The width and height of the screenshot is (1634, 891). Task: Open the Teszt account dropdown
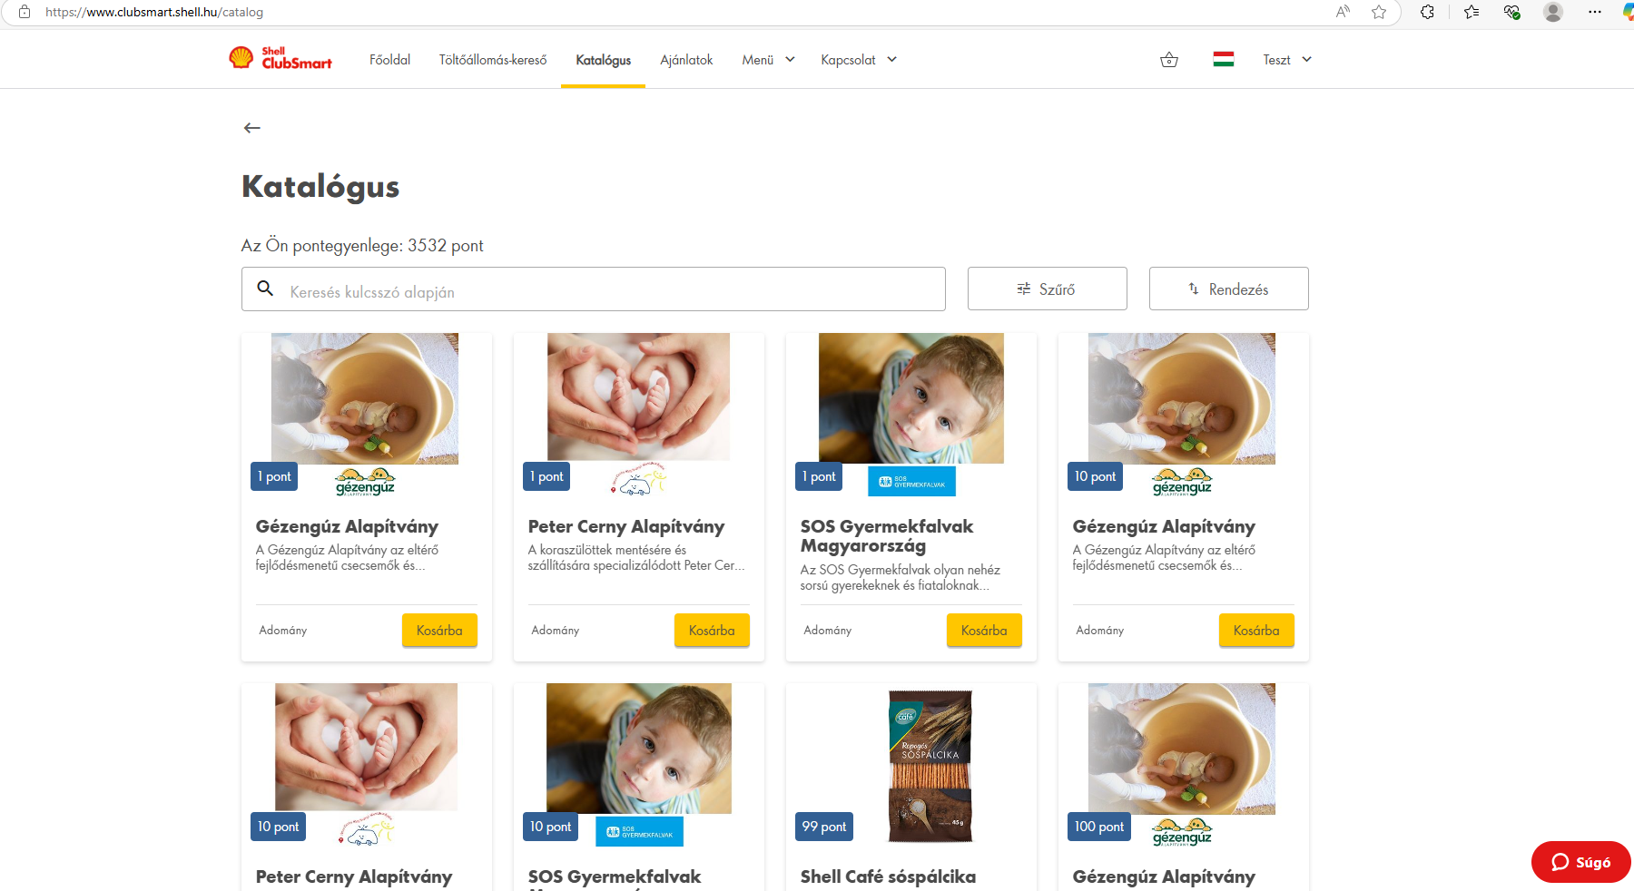1287,60
